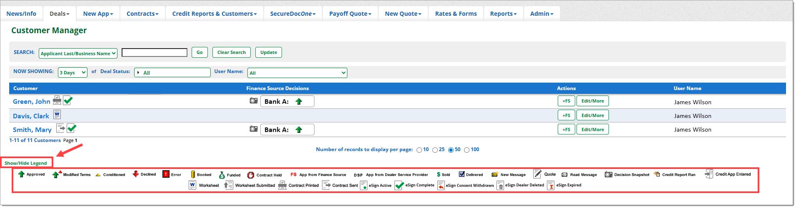Viewport: 796px width, 208px height.
Task: Click green approved arrow in Green's Bank A
Action: 299,102
